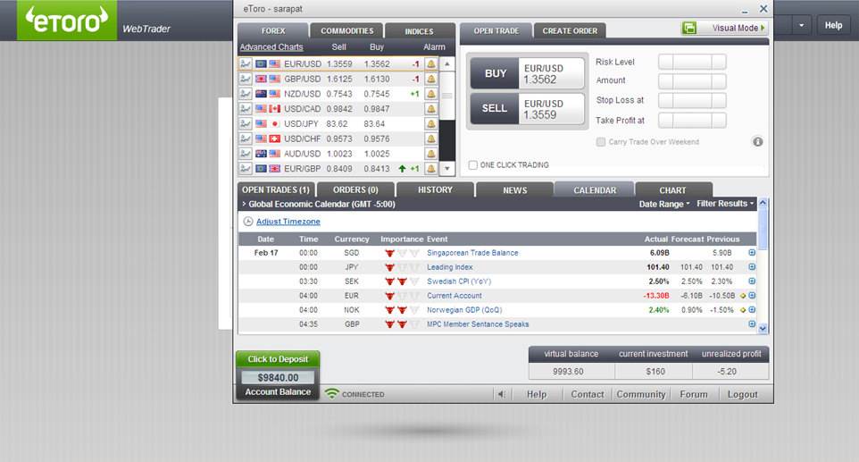Open the chart icon for NZD/USD row
Image resolution: width=859 pixels, height=462 pixels.
pos(246,94)
